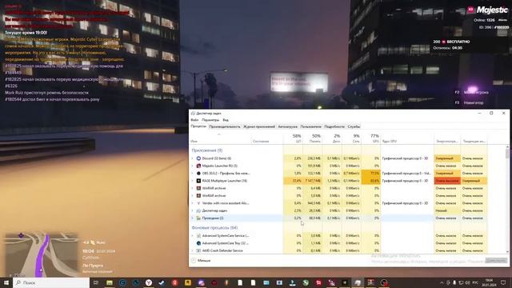Image resolution: width=512 pixels, height=288 pixels.
Task: Expand the Проводник (2) process row
Action: click(x=192, y=218)
